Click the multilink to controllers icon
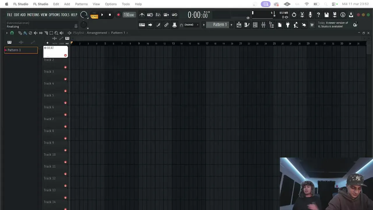The image size is (373, 210). point(166,25)
